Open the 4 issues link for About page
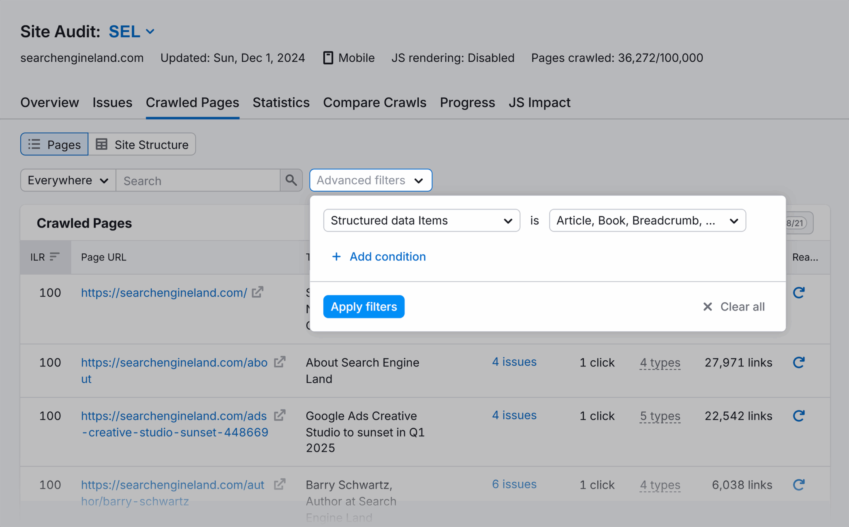 [x=514, y=362]
